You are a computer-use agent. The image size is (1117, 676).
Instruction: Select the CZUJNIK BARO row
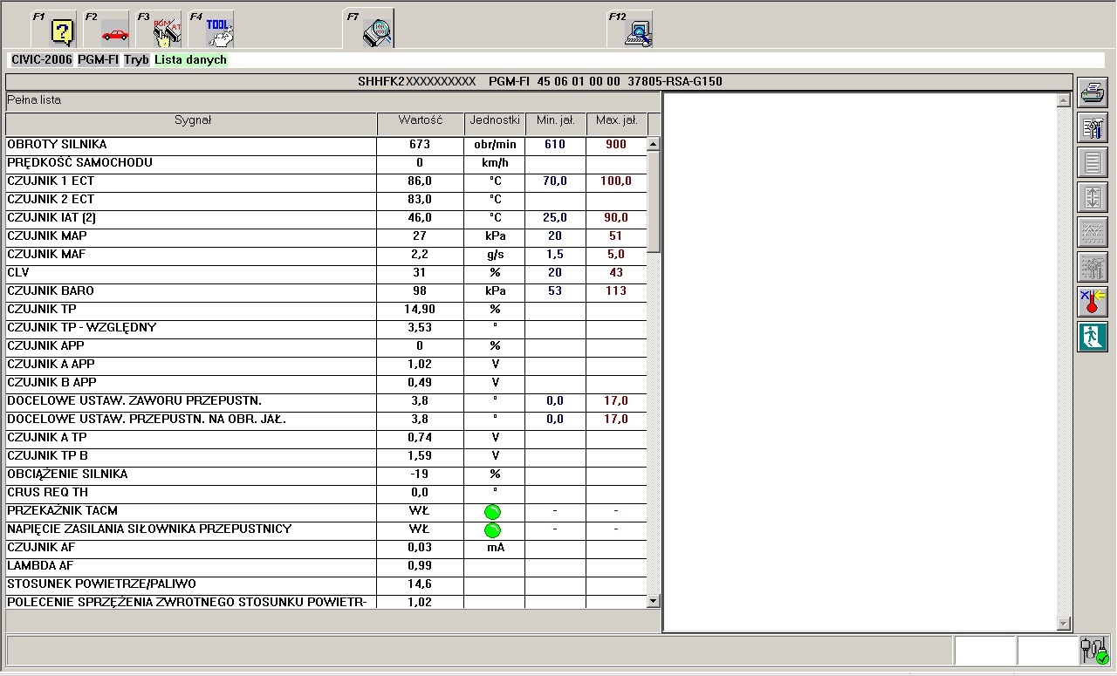(x=326, y=291)
